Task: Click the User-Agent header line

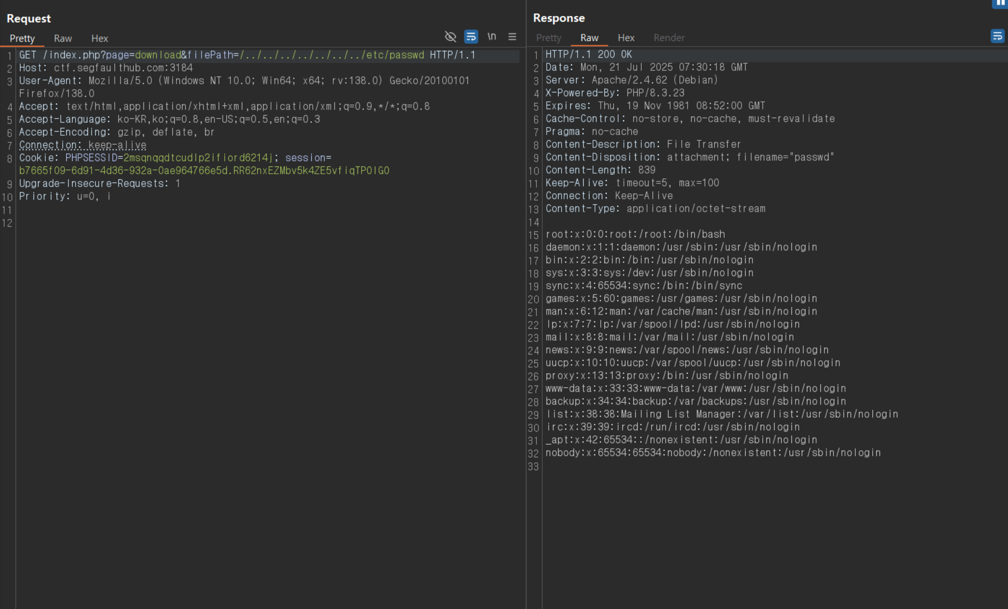Action: pyautogui.click(x=244, y=87)
